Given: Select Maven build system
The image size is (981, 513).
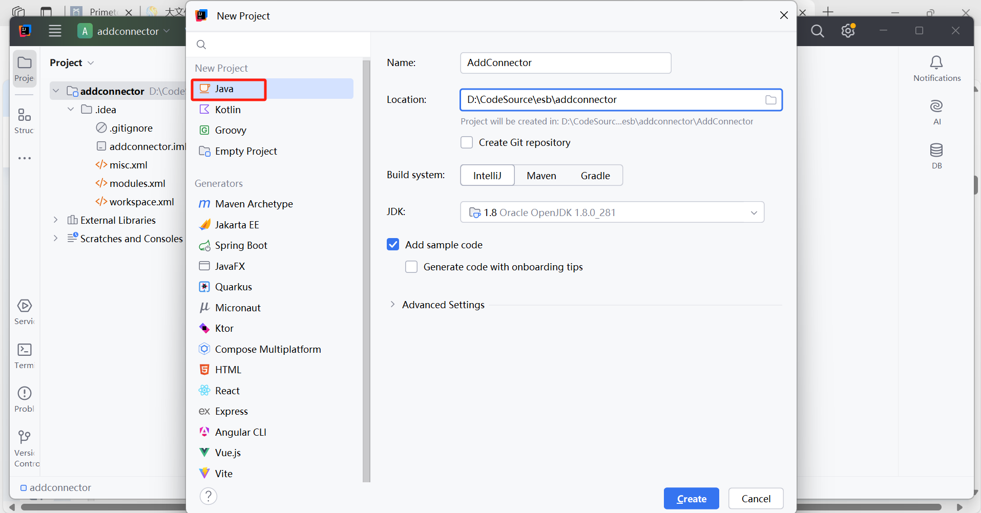Looking at the screenshot, I should point(541,176).
